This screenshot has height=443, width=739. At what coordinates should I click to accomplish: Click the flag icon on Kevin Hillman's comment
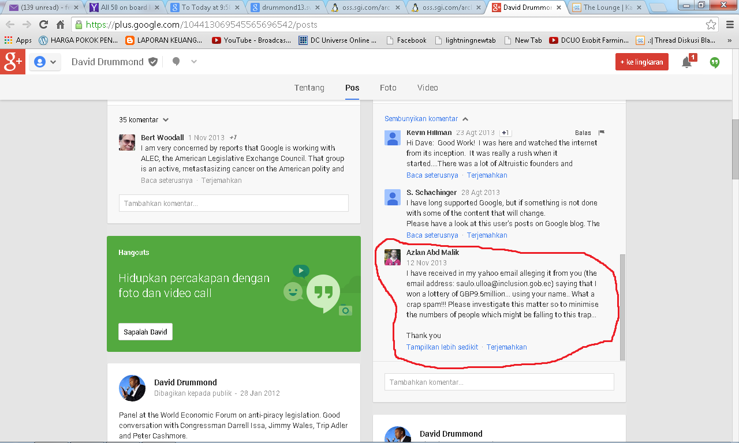pos(601,133)
